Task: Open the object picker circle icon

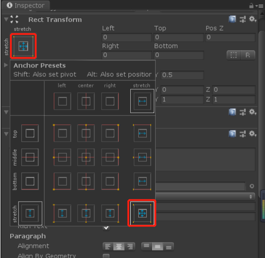Action: pos(252,186)
